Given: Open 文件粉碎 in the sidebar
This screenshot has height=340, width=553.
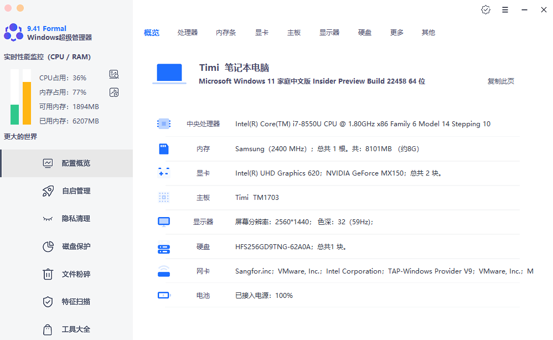Looking at the screenshot, I should 66,274.
